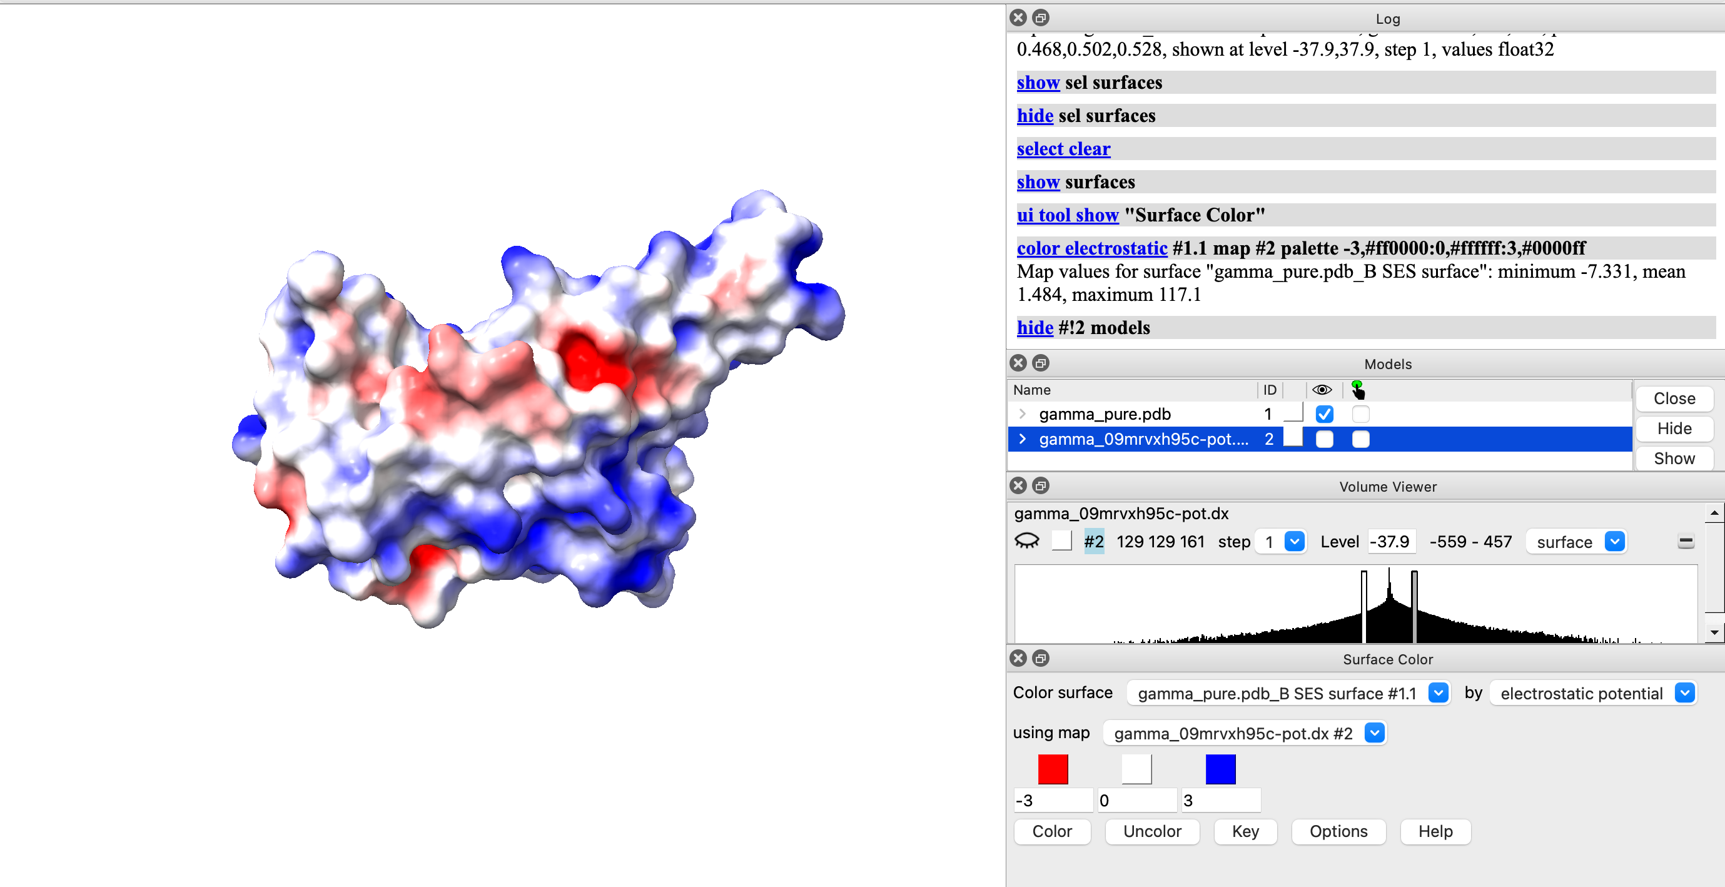Check selection box for gamma_09mrvxh95c-pot model
Image resolution: width=1725 pixels, height=887 pixels.
pyautogui.click(x=1360, y=440)
